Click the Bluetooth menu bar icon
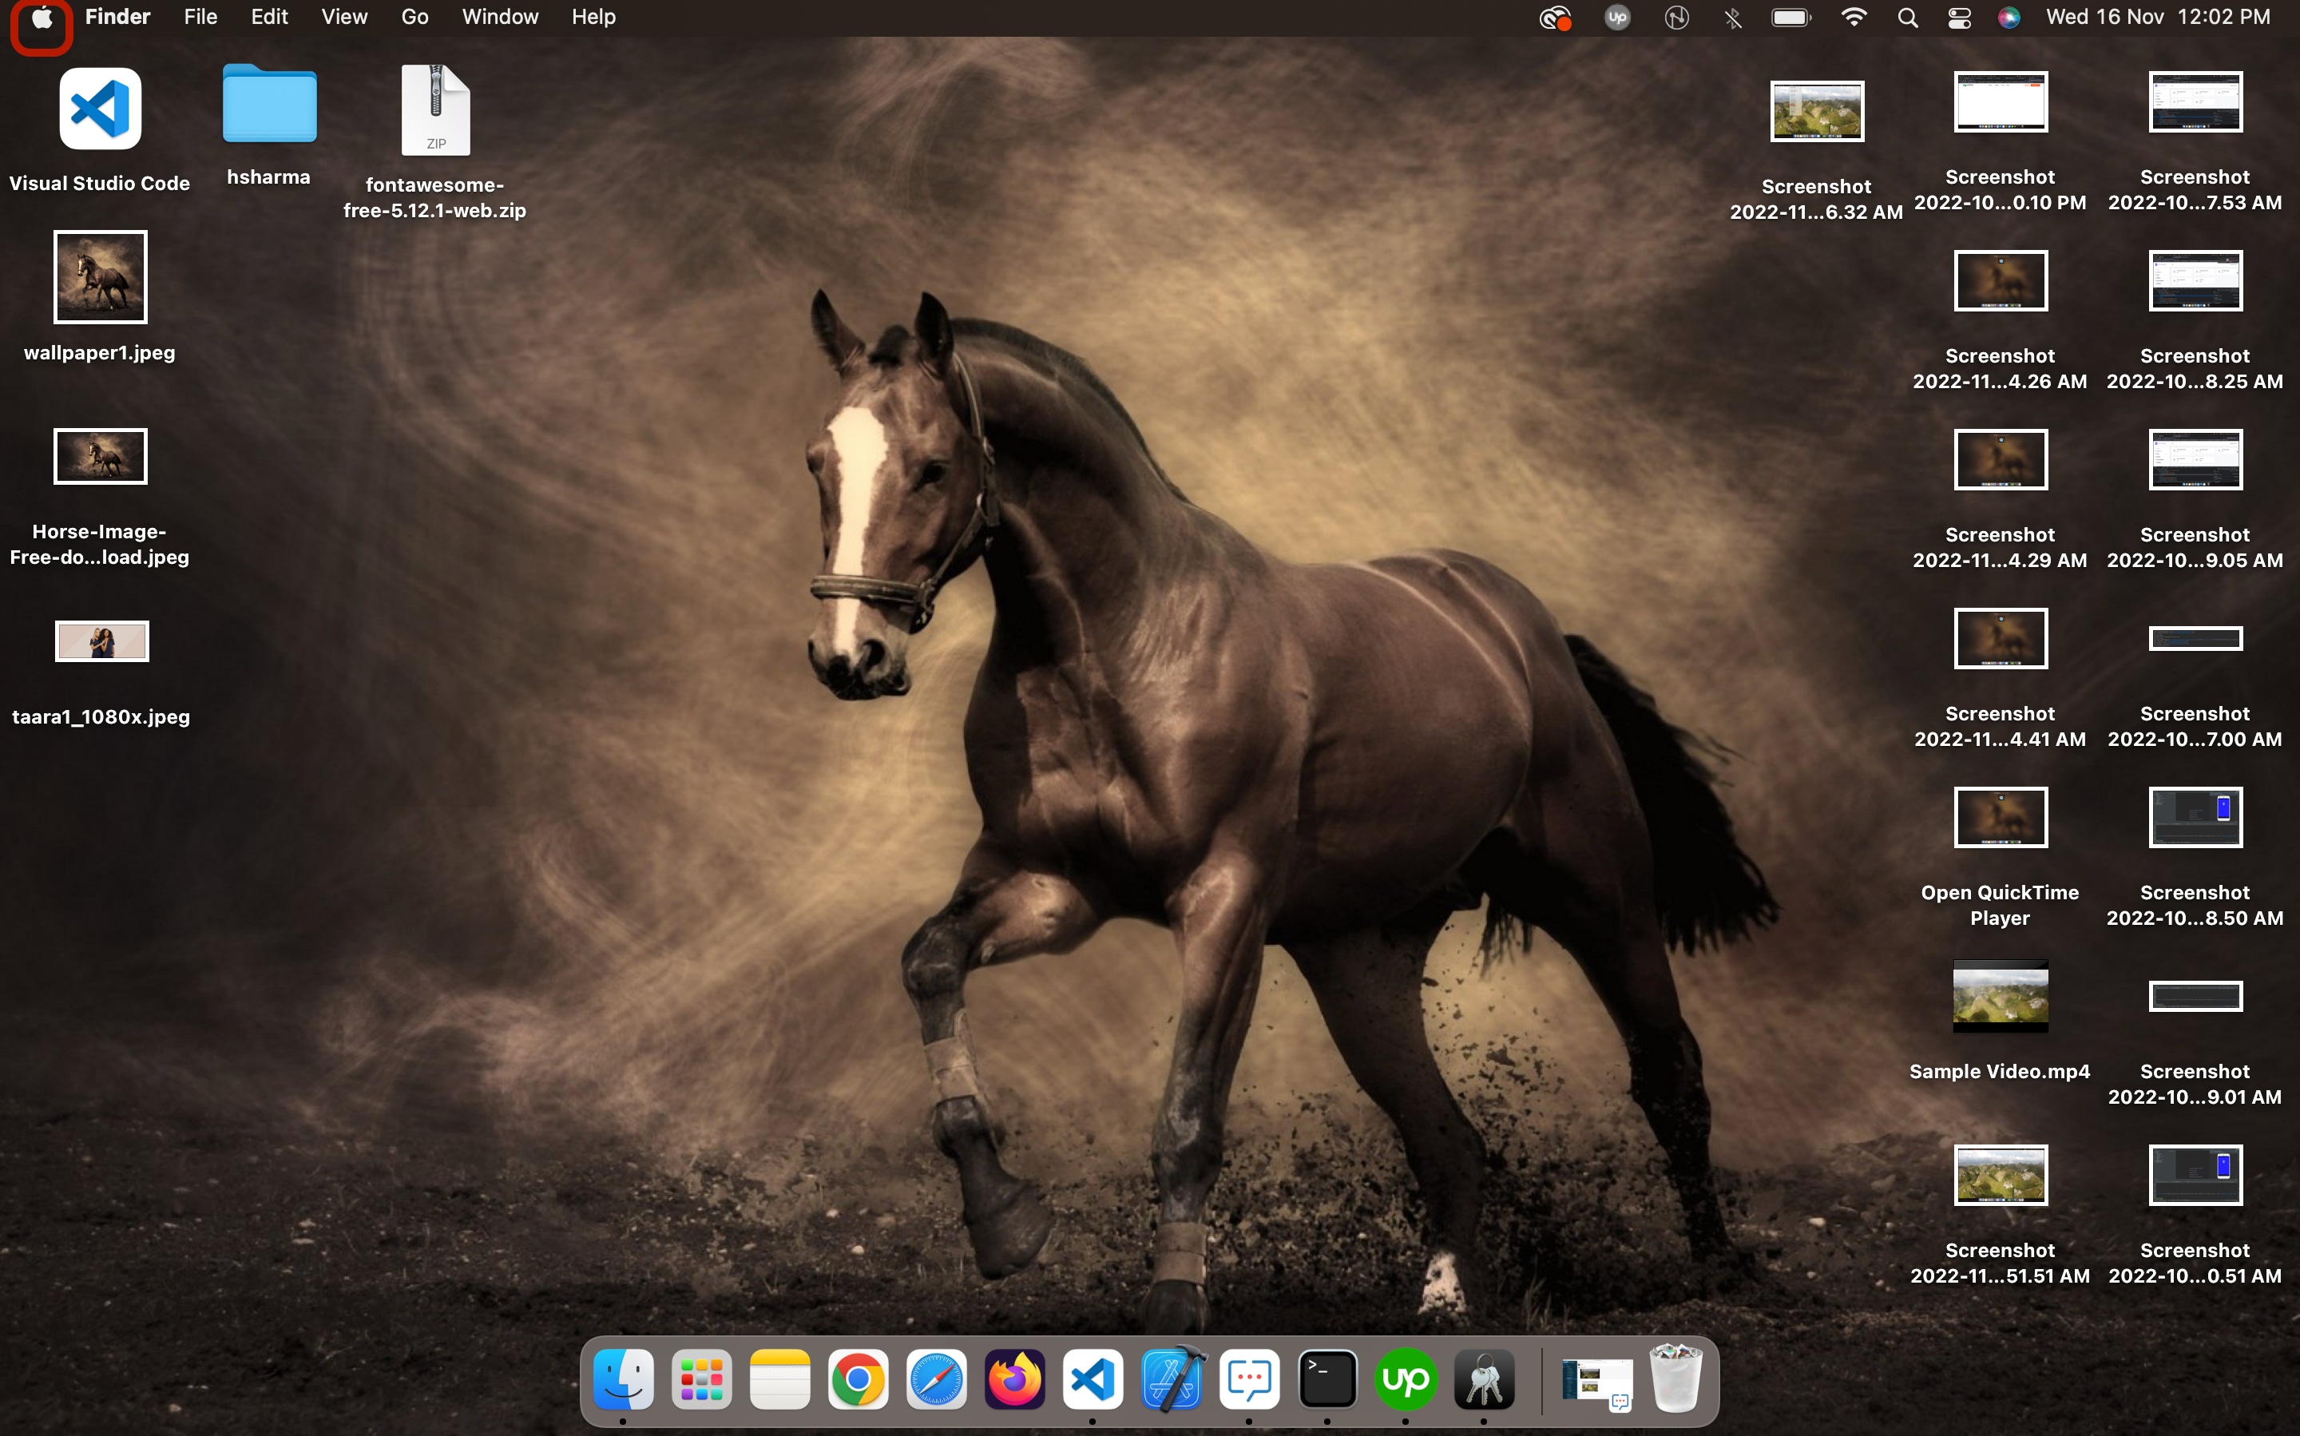Screen dimensions: 2300x1436 [x=1733, y=17]
